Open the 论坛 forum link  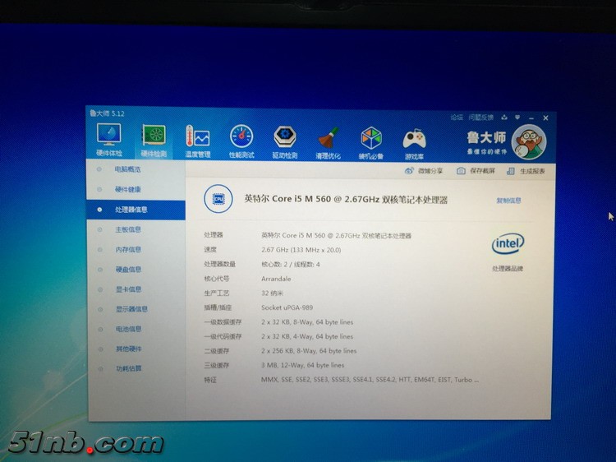(457, 118)
